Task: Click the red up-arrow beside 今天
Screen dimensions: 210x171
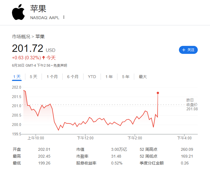Action: pyautogui.click(x=44, y=58)
